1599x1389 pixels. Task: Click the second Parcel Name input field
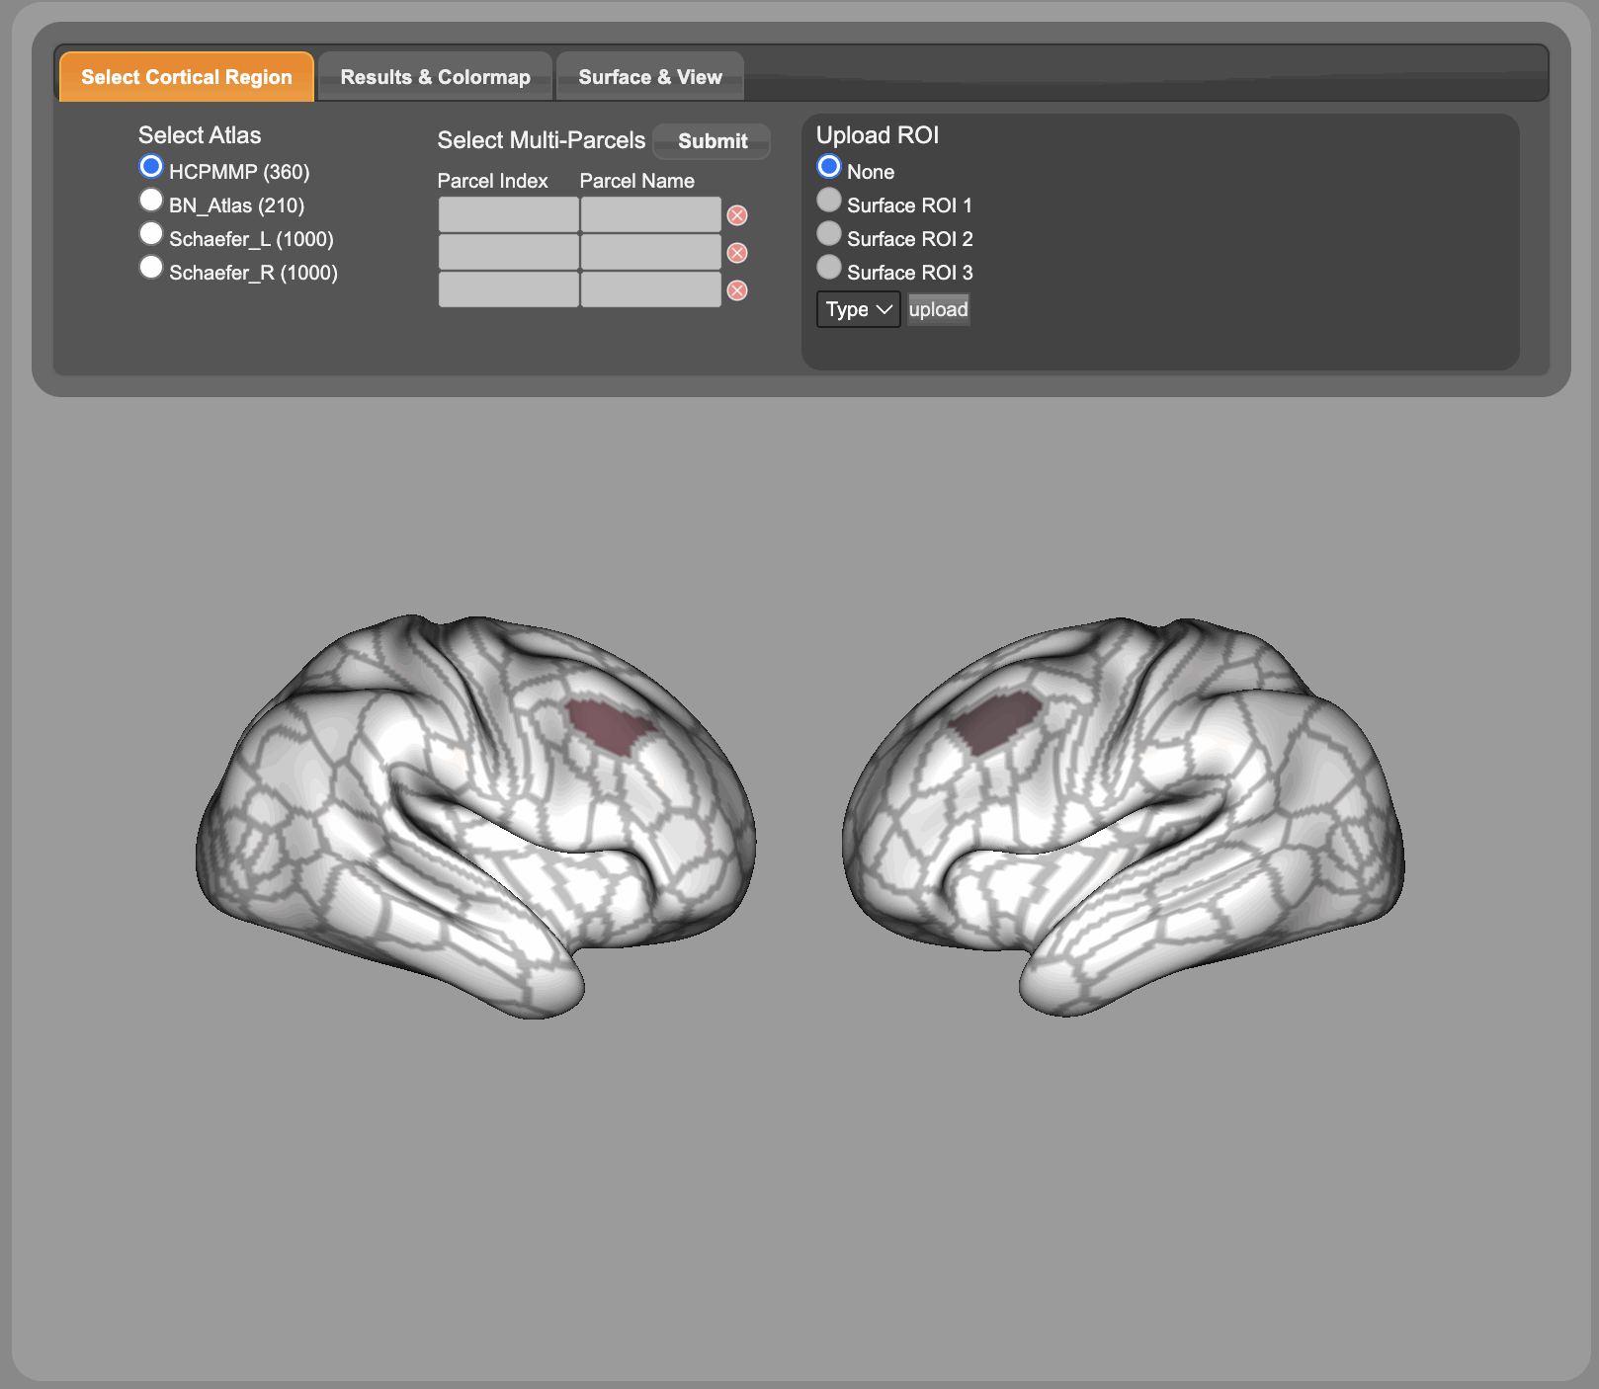tap(650, 252)
